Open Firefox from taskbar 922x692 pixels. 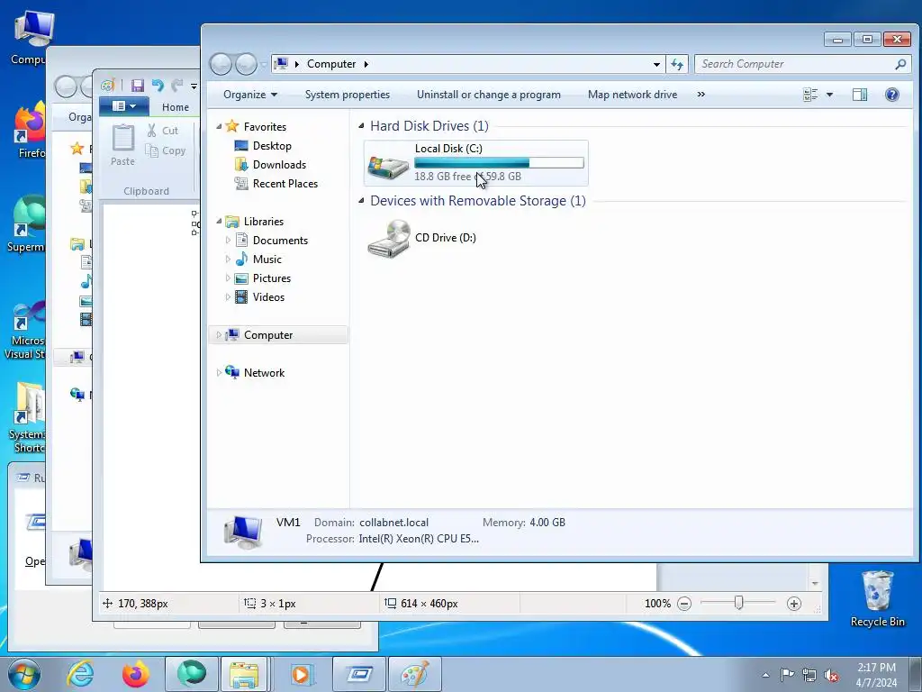click(136, 674)
